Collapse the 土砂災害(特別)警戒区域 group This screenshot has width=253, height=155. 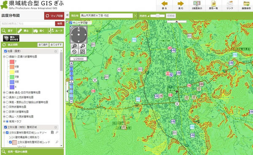click(x=56, y=127)
